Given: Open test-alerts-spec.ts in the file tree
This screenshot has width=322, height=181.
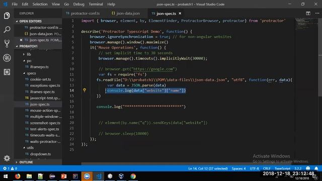Looking at the screenshot, I should (x=45, y=129).
